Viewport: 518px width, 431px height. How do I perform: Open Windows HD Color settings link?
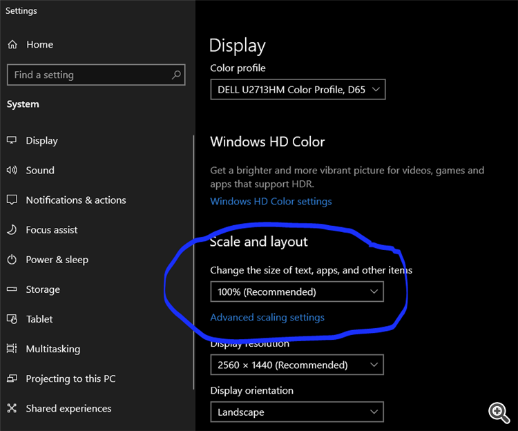coord(271,202)
